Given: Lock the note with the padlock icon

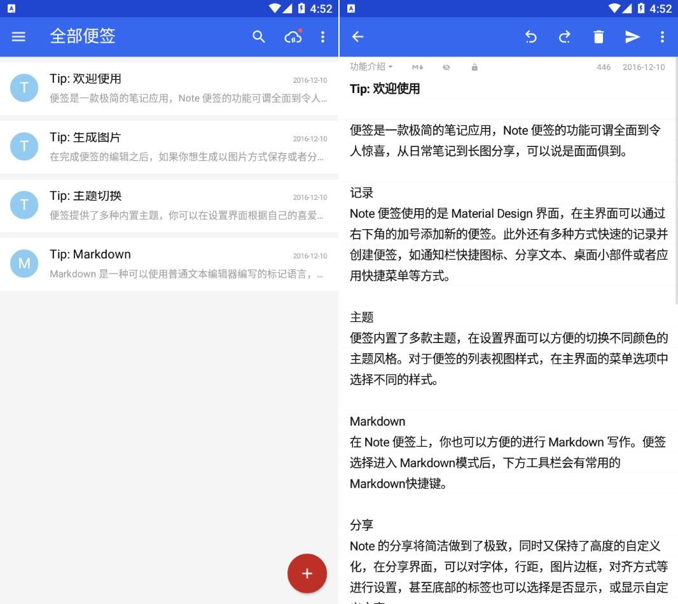Looking at the screenshot, I should tap(474, 67).
